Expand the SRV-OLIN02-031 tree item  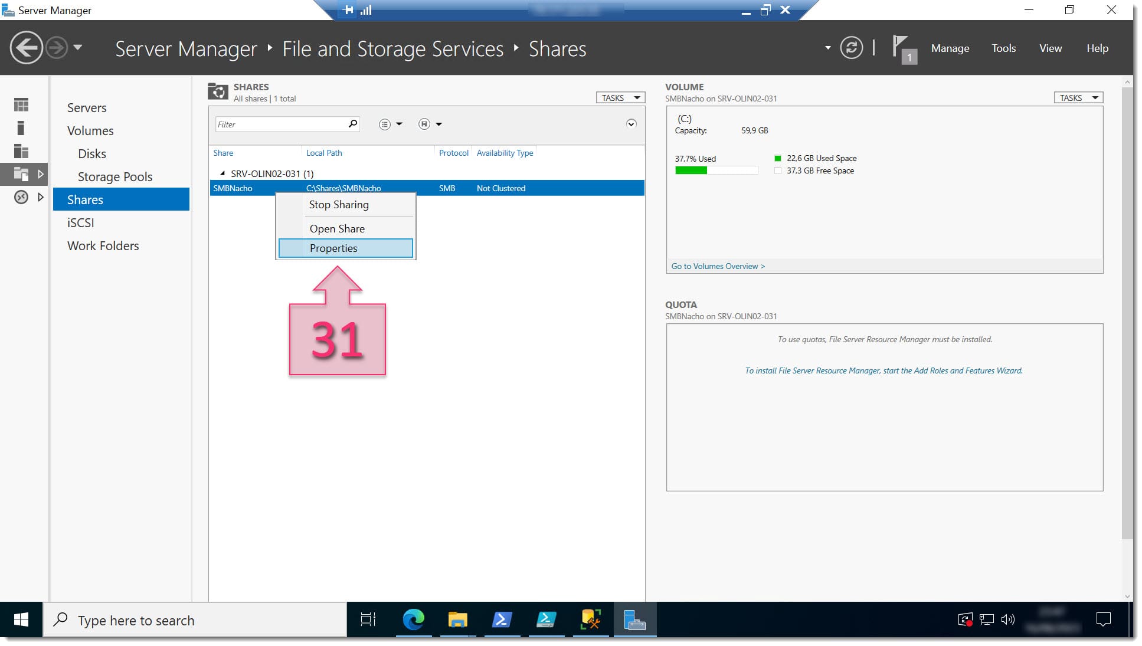pos(222,173)
